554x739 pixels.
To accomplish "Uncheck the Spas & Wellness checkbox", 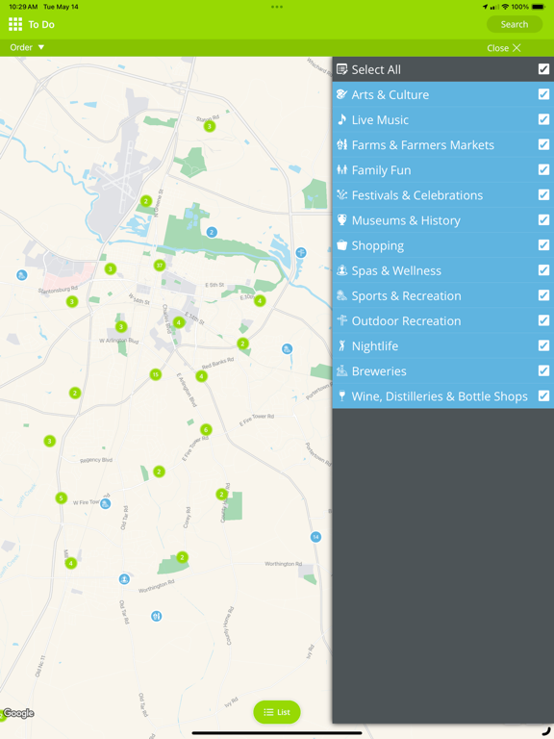I will (x=543, y=270).
